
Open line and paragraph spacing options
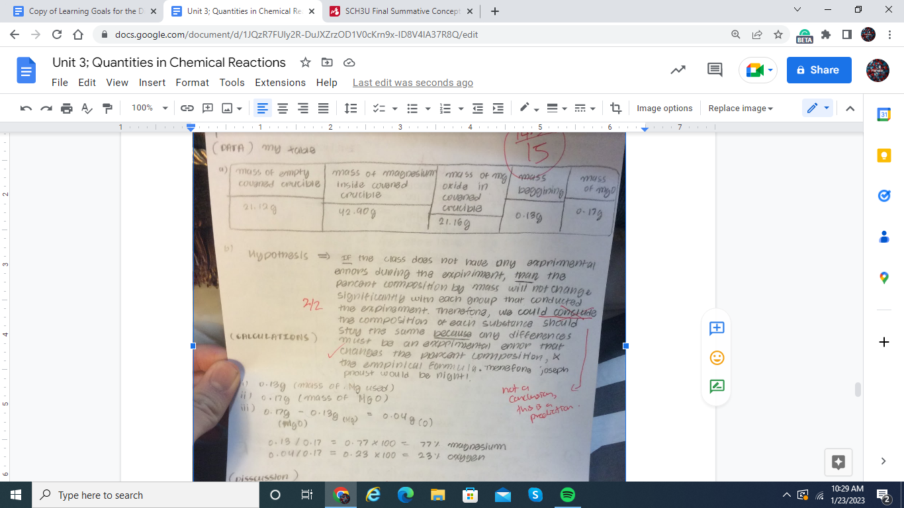point(351,108)
